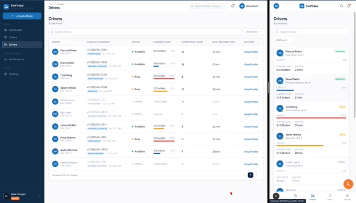The height and width of the screenshot is (203, 356).
Task: Click the Main breadcrumb above the Drivers title
Action: click(x=51, y=4)
